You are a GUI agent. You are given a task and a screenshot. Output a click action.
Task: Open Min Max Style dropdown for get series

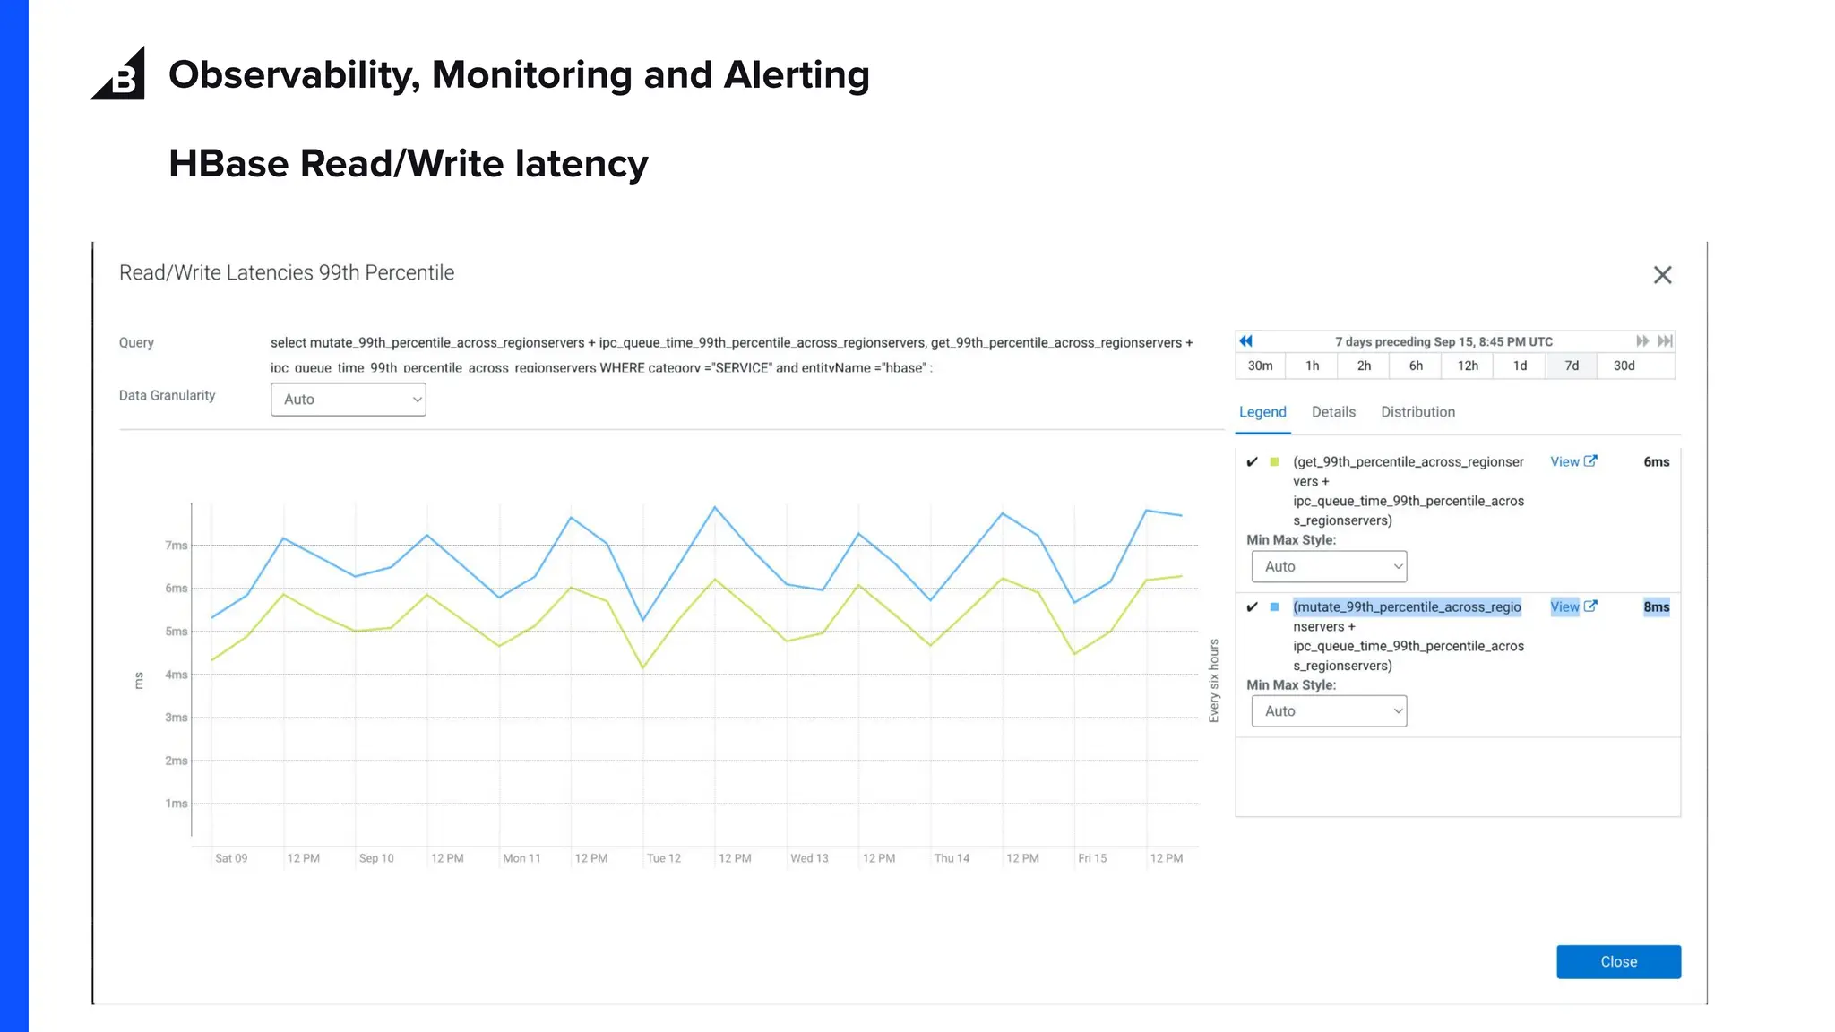(x=1329, y=567)
